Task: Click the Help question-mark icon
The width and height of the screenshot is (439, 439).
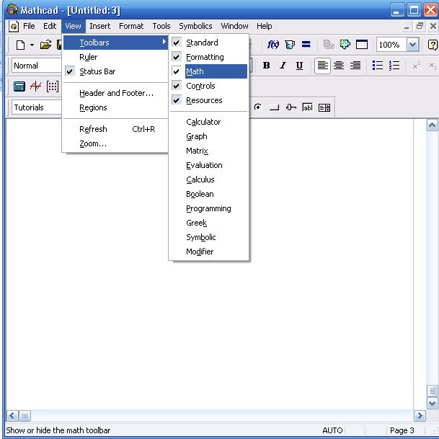Action: click(x=433, y=45)
